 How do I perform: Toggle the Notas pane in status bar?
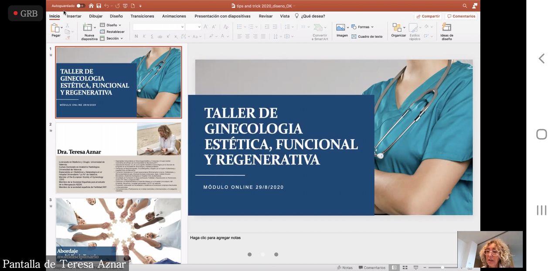345,268
